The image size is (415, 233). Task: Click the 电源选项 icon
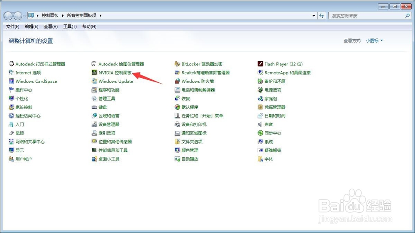click(x=260, y=90)
